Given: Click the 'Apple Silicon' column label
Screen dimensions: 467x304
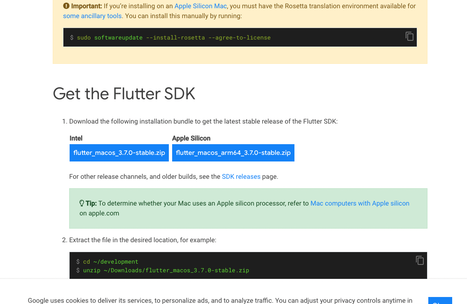Looking at the screenshot, I should coord(191,138).
